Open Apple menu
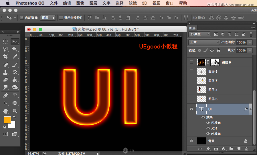The image size is (257, 155). [x=8, y=3]
